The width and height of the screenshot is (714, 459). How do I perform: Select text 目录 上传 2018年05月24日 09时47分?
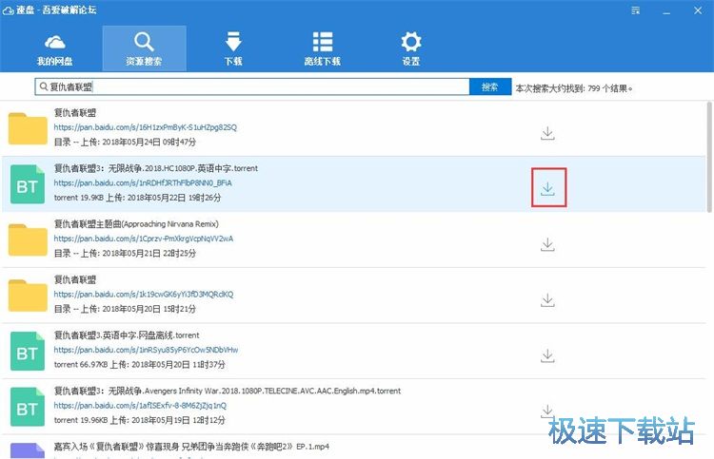[125, 142]
